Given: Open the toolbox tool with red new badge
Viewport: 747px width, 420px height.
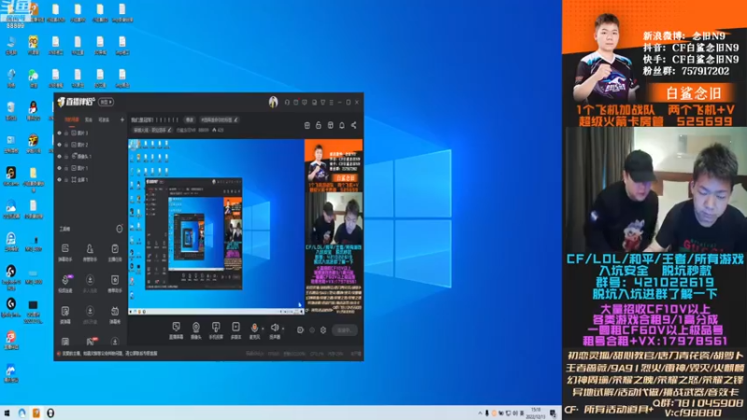Looking at the screenshot, I should [x=91, y=341].
